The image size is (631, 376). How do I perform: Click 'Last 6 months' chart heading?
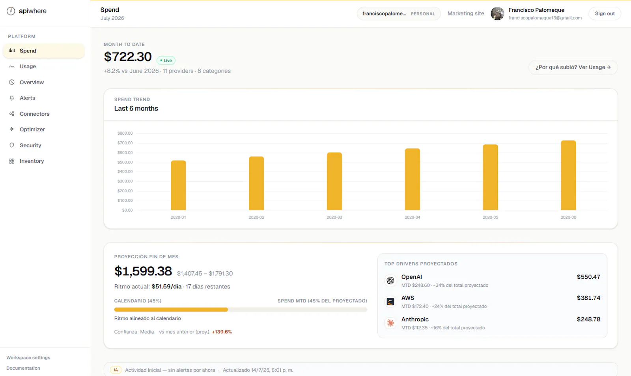tap(136, 109)
